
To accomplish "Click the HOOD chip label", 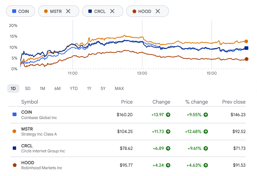I will coord(144,11).
